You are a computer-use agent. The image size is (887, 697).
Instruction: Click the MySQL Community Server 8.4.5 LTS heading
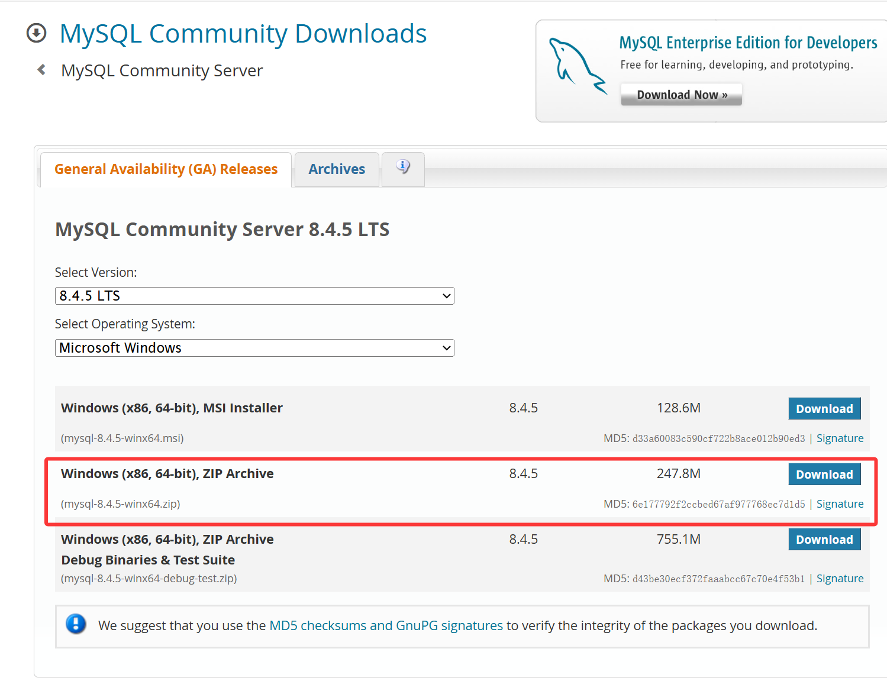(222, 230)
